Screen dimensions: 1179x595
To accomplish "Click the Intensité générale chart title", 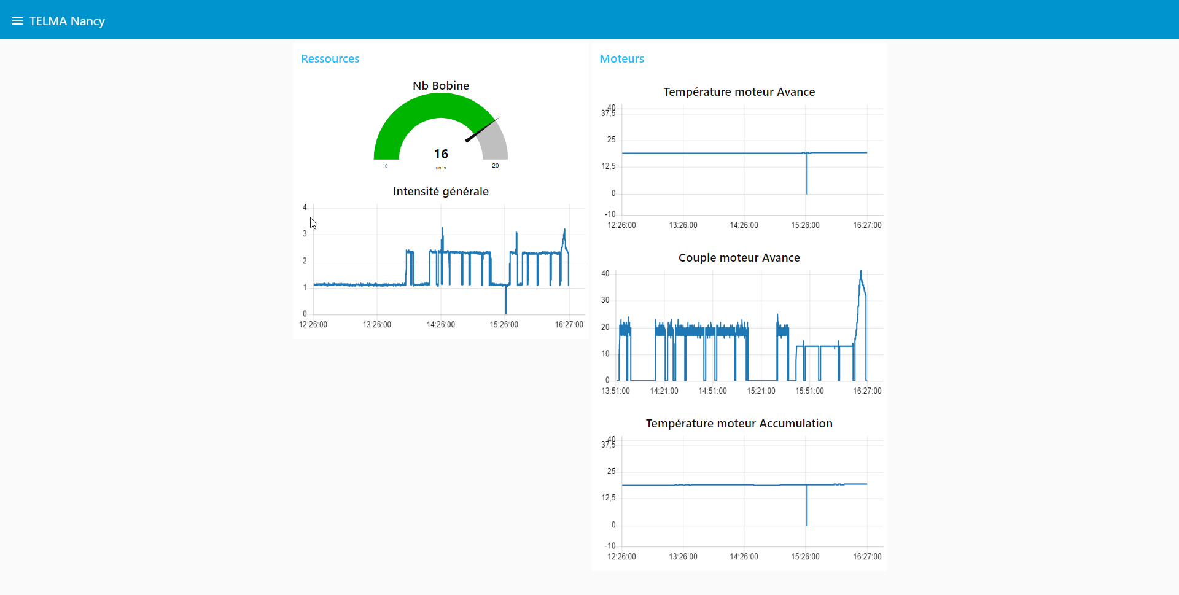I will pos(440,192).
